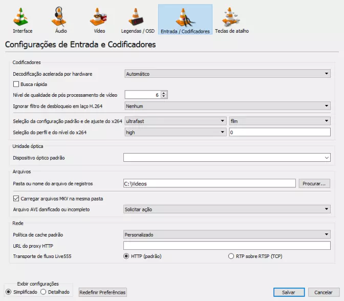Click the Nível de qualidade de pós processamento label

65,95
